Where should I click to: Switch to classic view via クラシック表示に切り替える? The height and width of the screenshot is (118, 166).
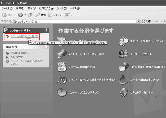24,36
